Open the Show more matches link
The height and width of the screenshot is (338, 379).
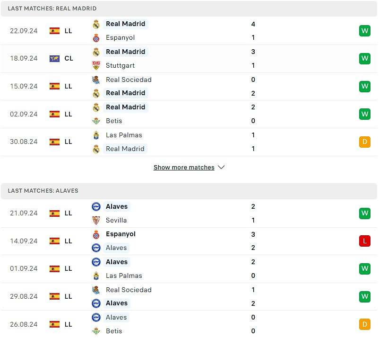tap(184, 168)
